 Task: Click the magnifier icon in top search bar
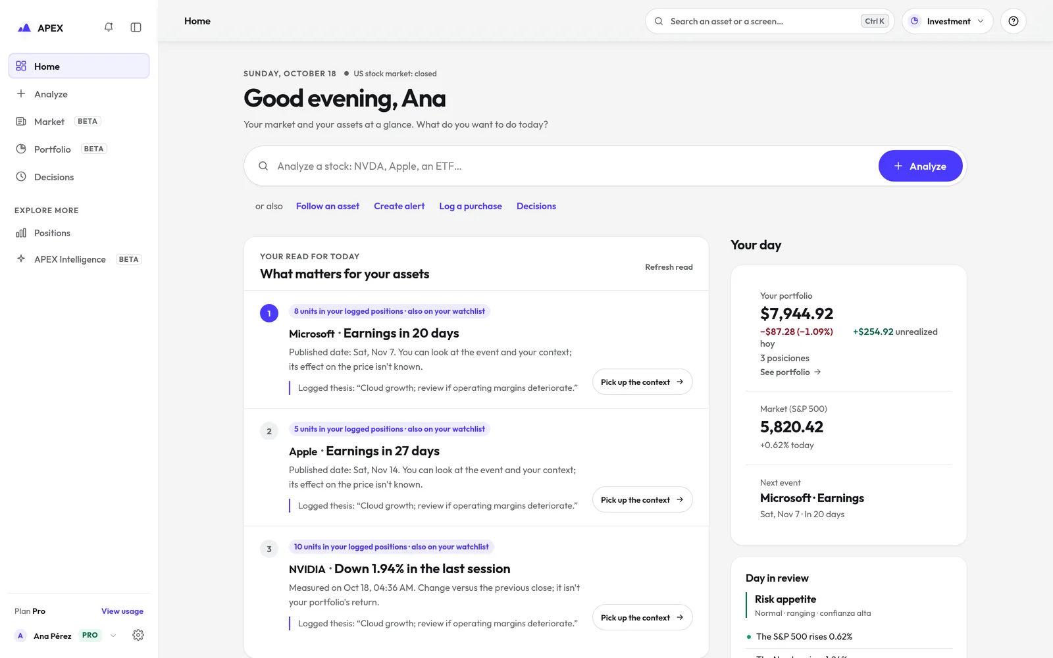coord(659,21)
